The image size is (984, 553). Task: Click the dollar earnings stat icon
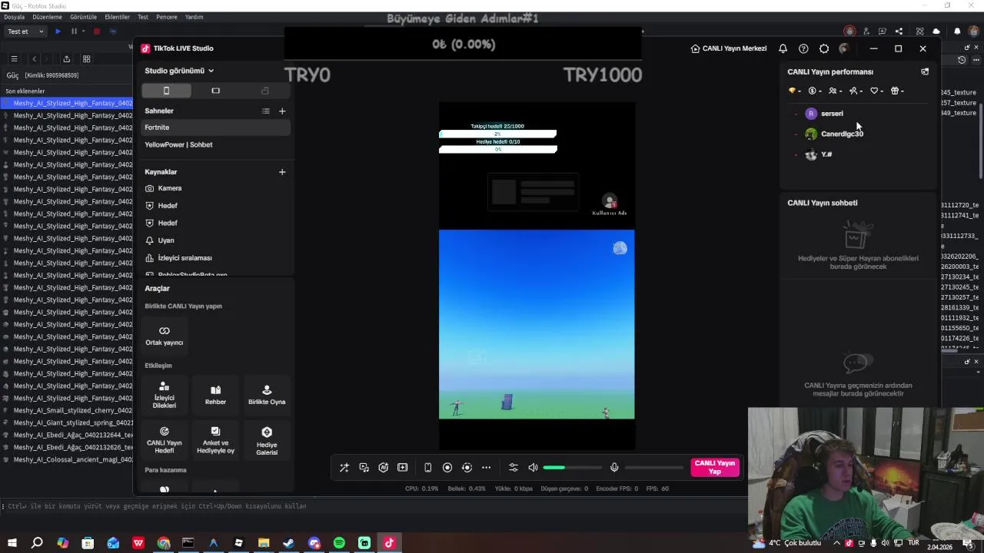(x=814, y=91)
